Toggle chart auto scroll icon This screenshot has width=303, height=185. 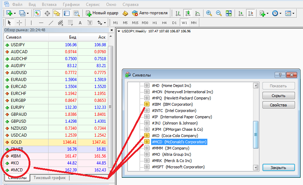coord(241,13)
